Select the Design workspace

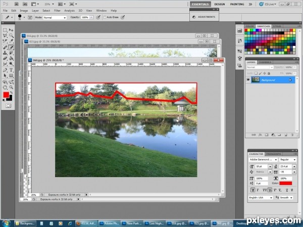[219, 4]
